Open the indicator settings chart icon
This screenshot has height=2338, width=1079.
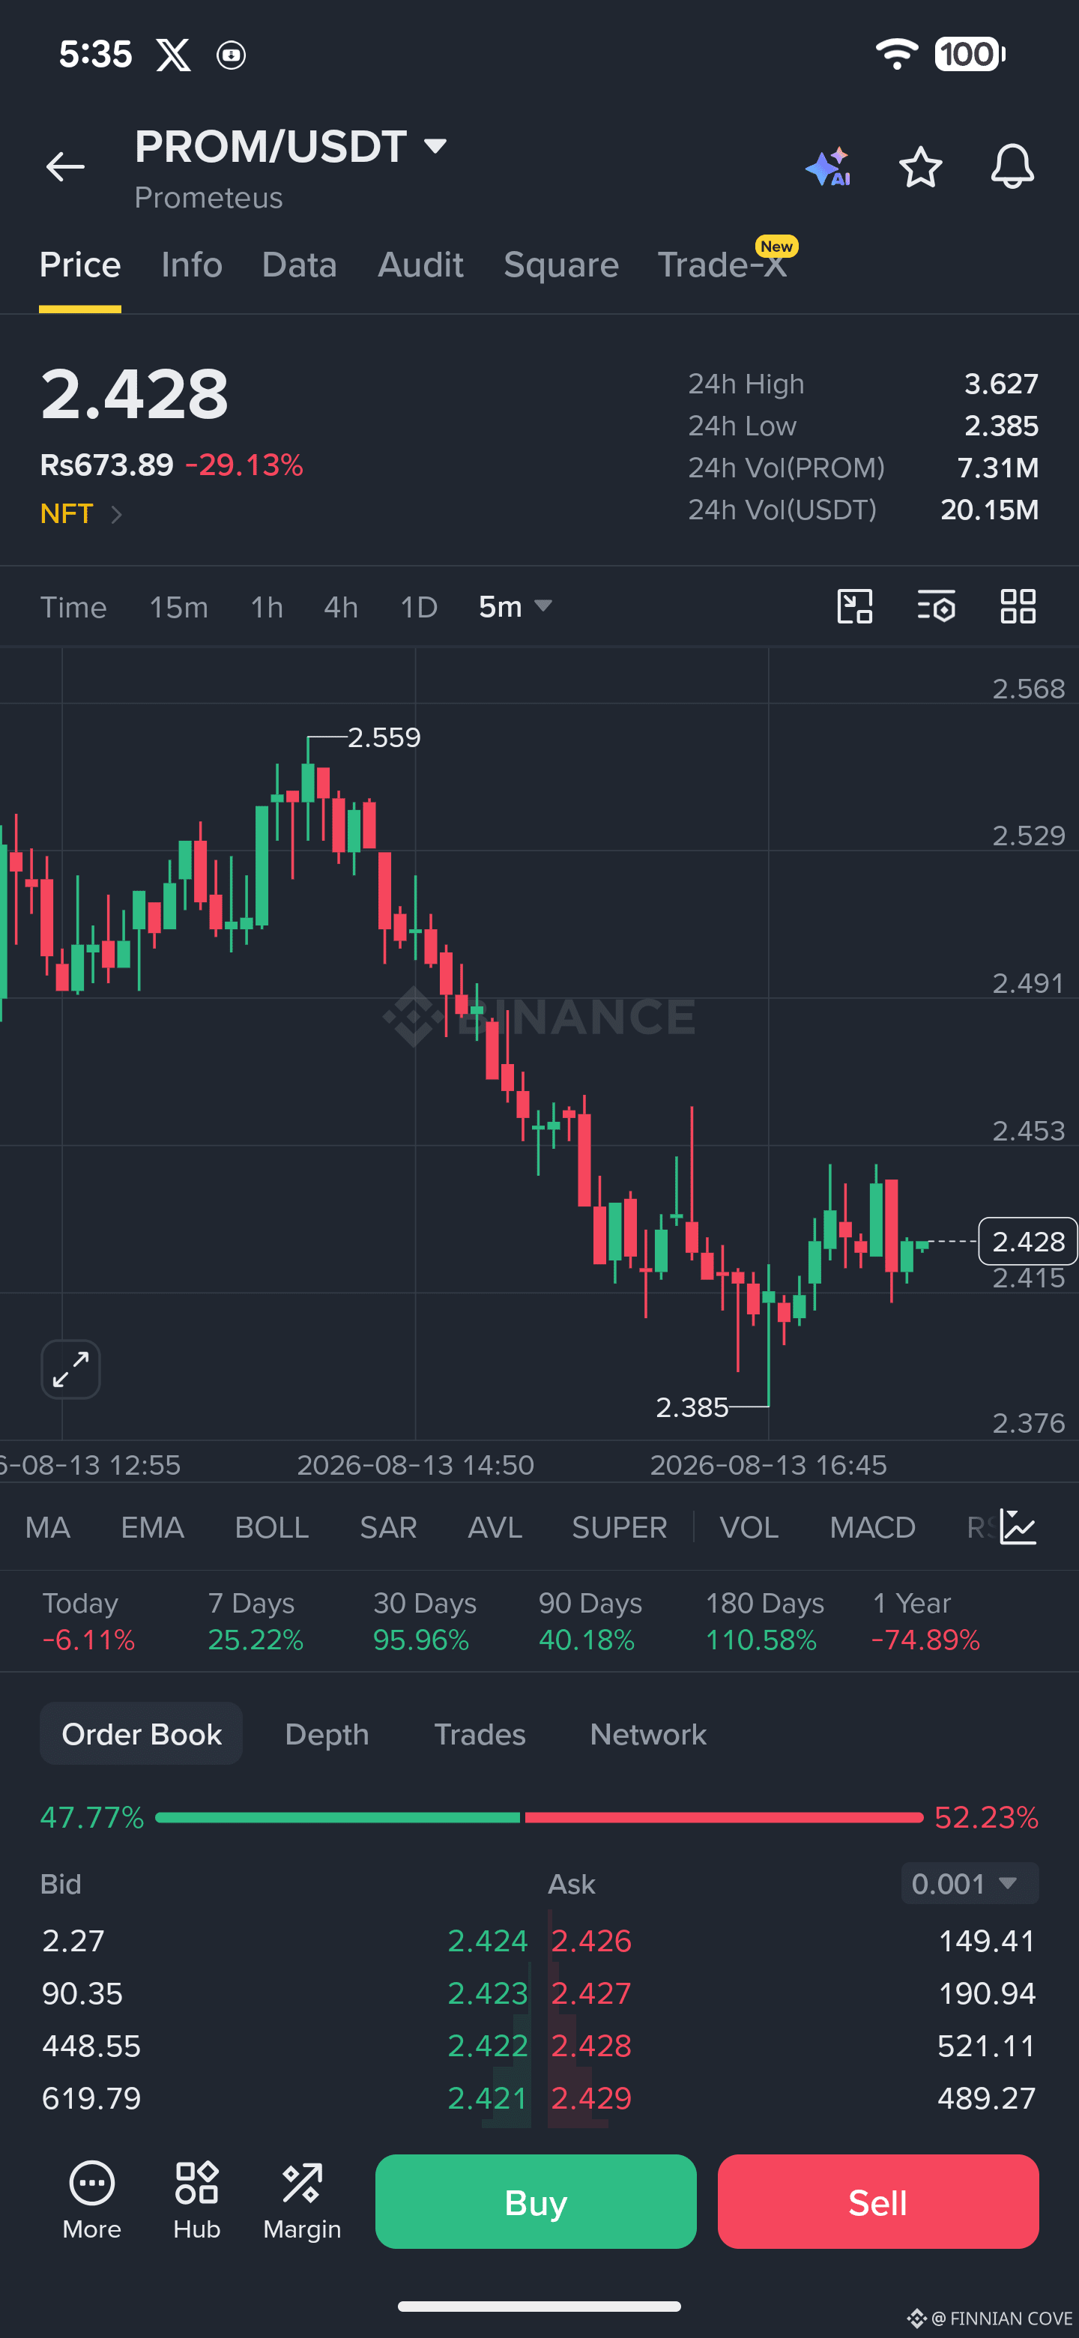pos(1018,1526)
